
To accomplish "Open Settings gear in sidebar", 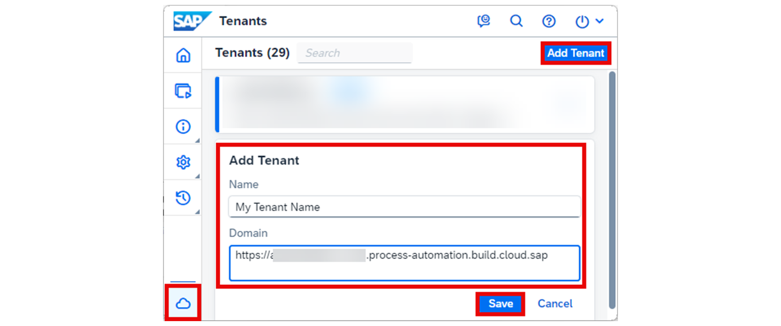I will [183, 162].
